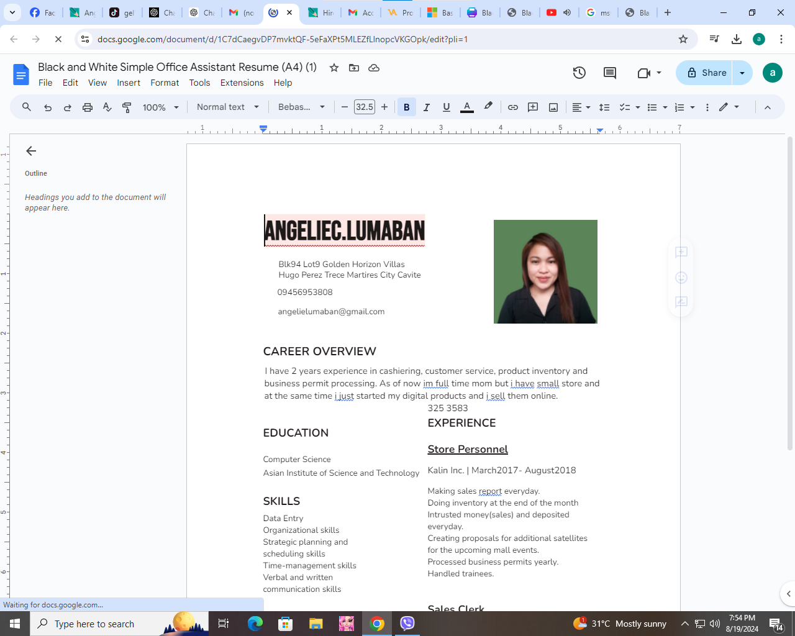This screenshot has height=636, width=795.
Task: Choose a text color
Action: click(467, 107)
